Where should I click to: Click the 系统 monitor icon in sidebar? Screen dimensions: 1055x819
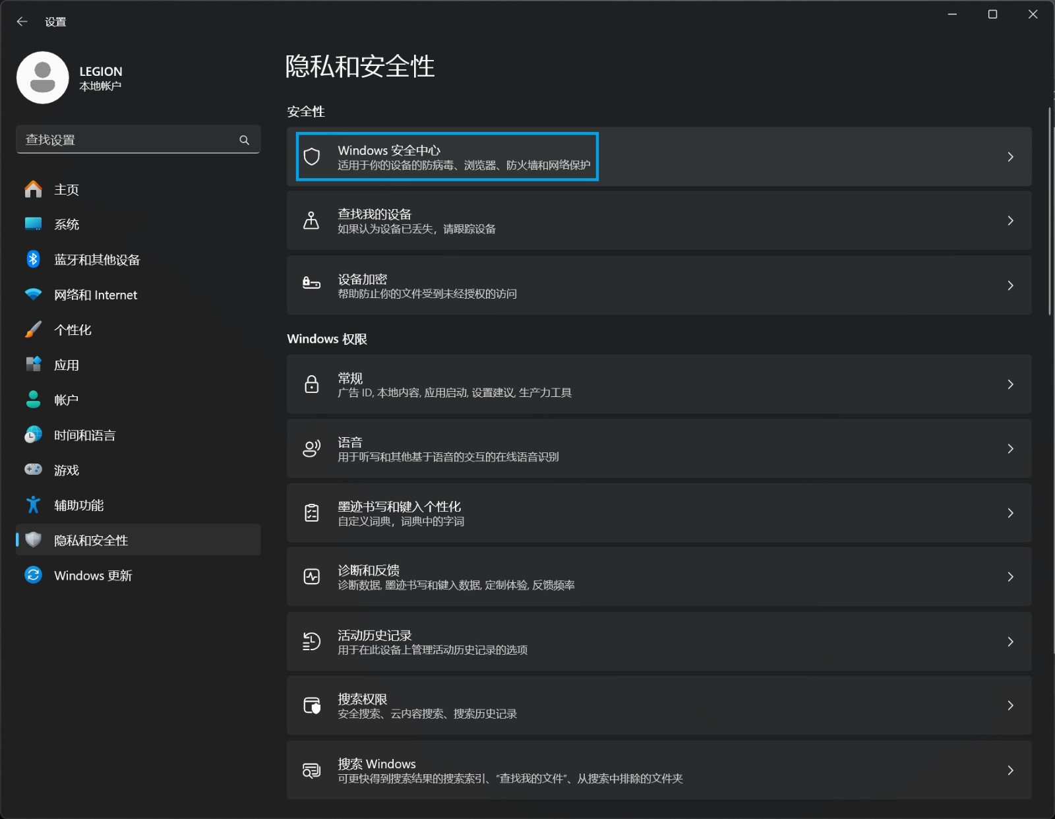click(33, 224)
